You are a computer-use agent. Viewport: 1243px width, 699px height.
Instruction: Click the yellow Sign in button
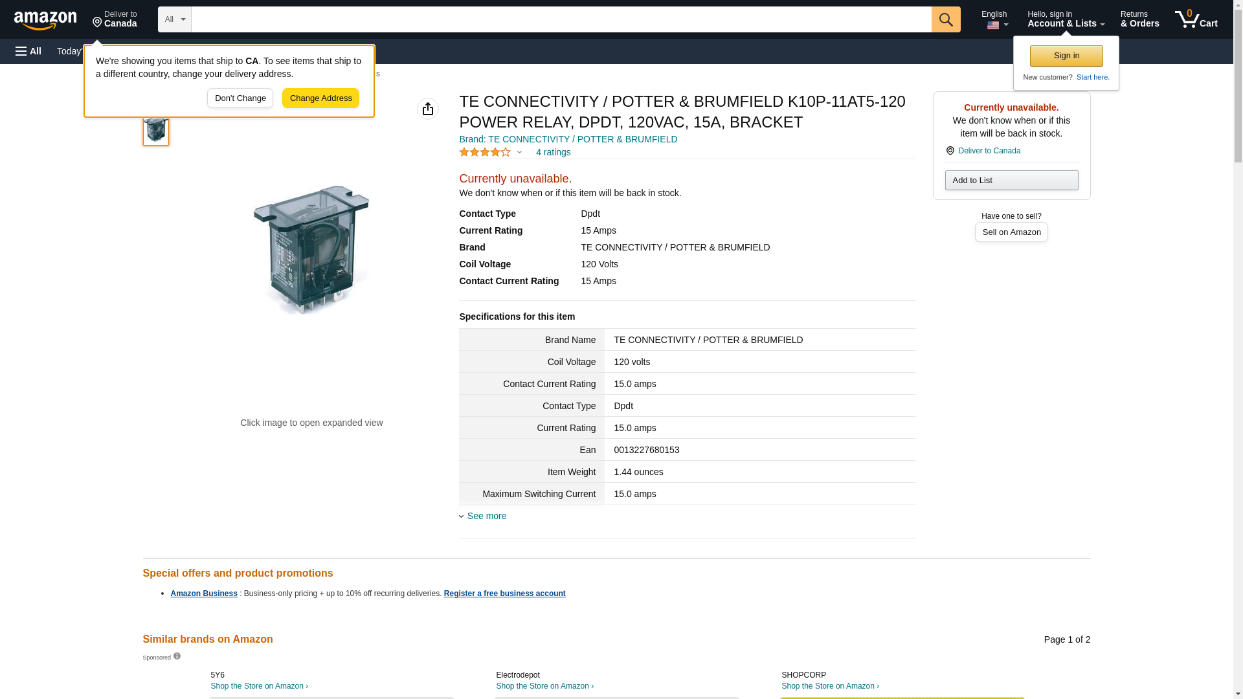click(x=1066, y=56)
